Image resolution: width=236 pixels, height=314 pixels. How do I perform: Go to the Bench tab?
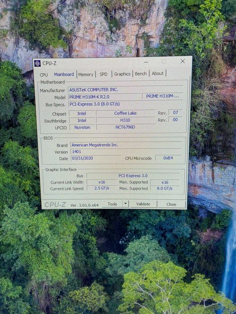coord(141,74)
